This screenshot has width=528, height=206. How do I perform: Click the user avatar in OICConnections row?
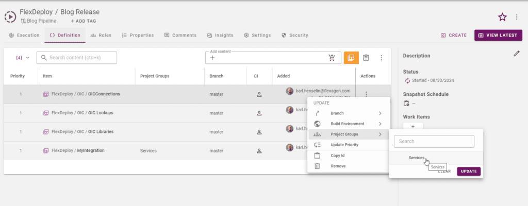click(290, 91)
